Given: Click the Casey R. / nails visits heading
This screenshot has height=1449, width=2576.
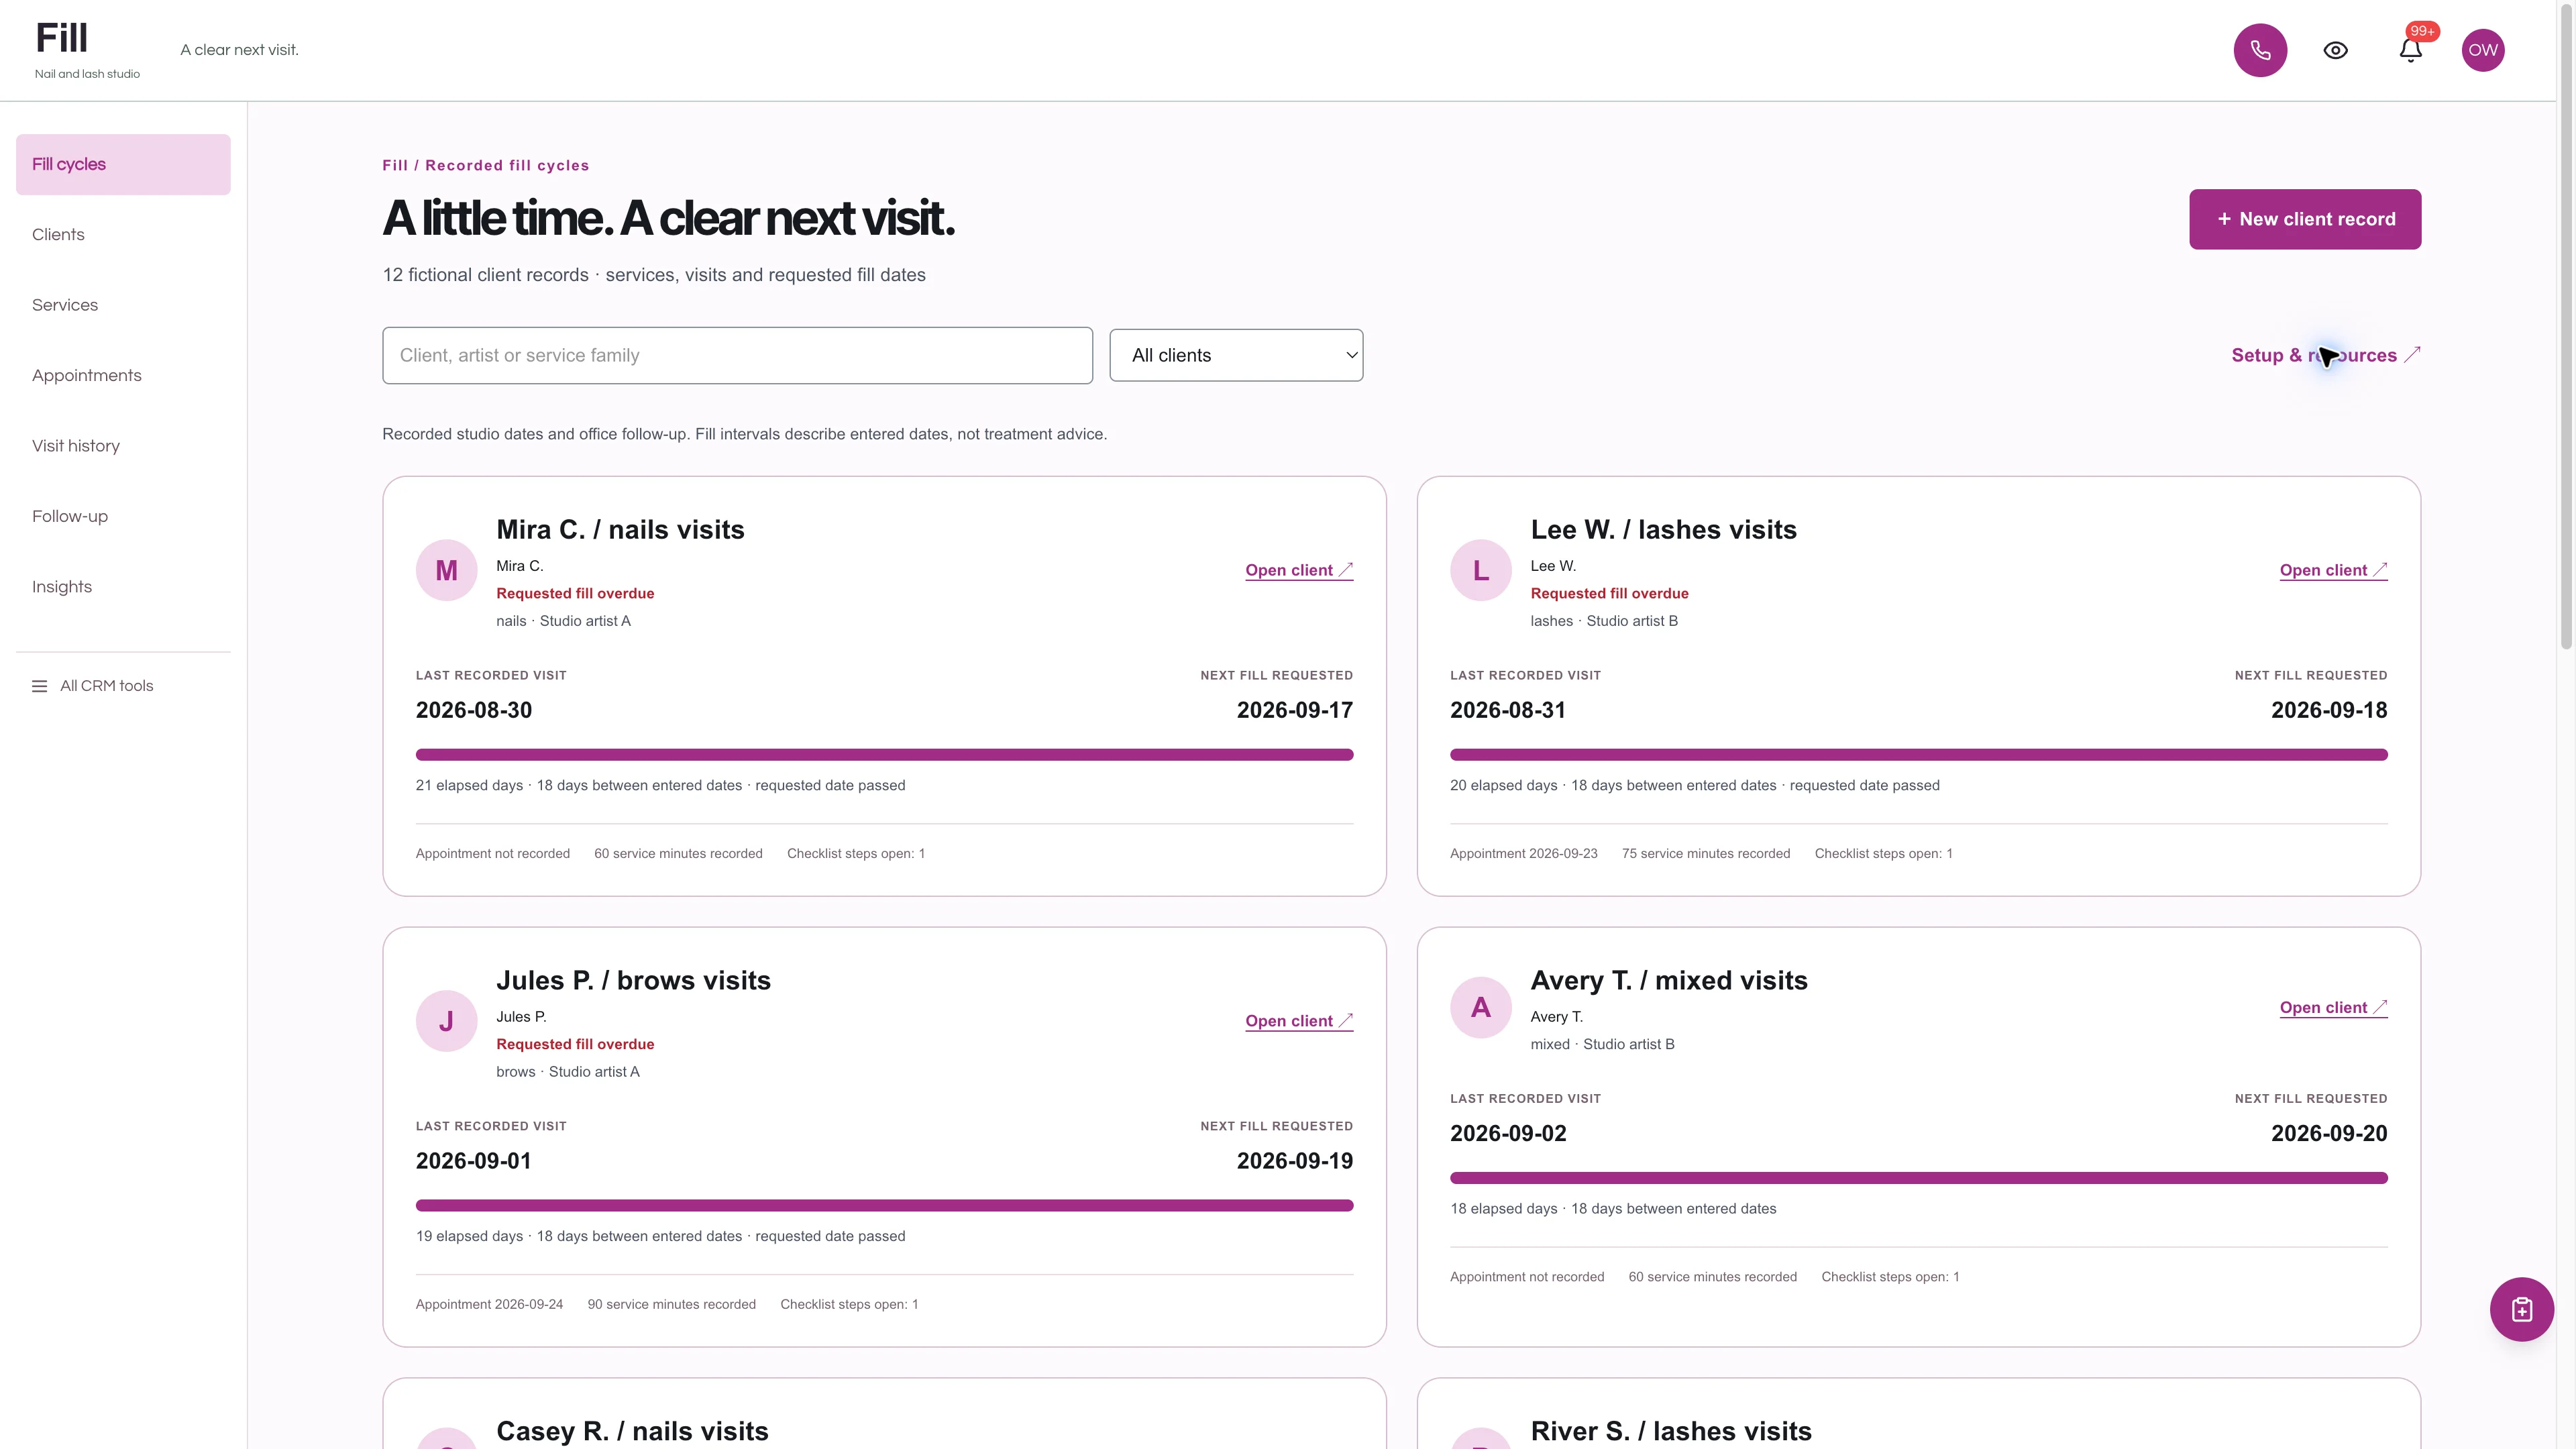Looking at the screenshot, I should (632, 1431).
